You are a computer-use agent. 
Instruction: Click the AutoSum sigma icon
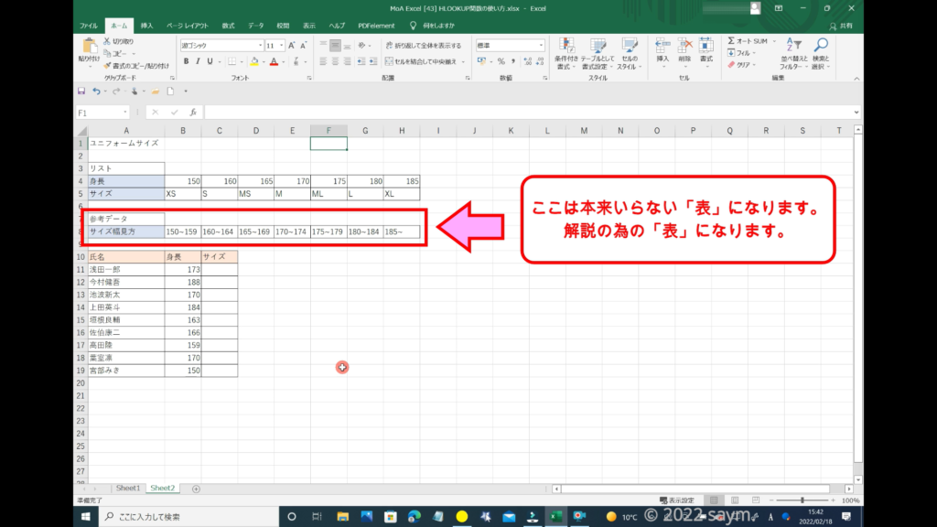[x=733, y=41]
